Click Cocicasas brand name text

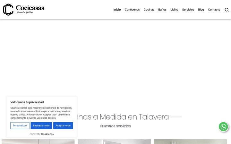(30, 8)
